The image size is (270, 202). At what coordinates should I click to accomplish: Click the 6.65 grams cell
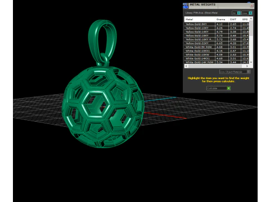pos(222,43)
